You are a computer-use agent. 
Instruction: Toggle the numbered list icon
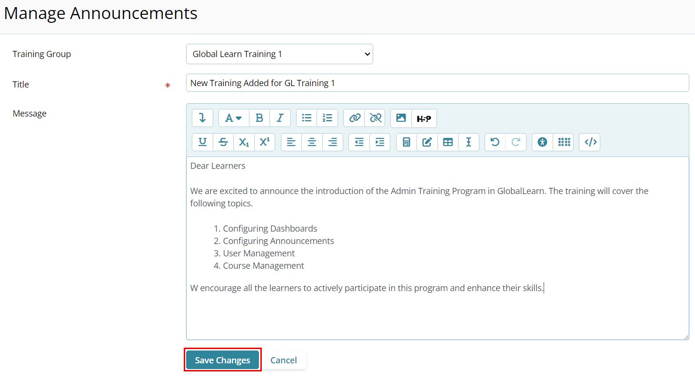tap(327, 118)
